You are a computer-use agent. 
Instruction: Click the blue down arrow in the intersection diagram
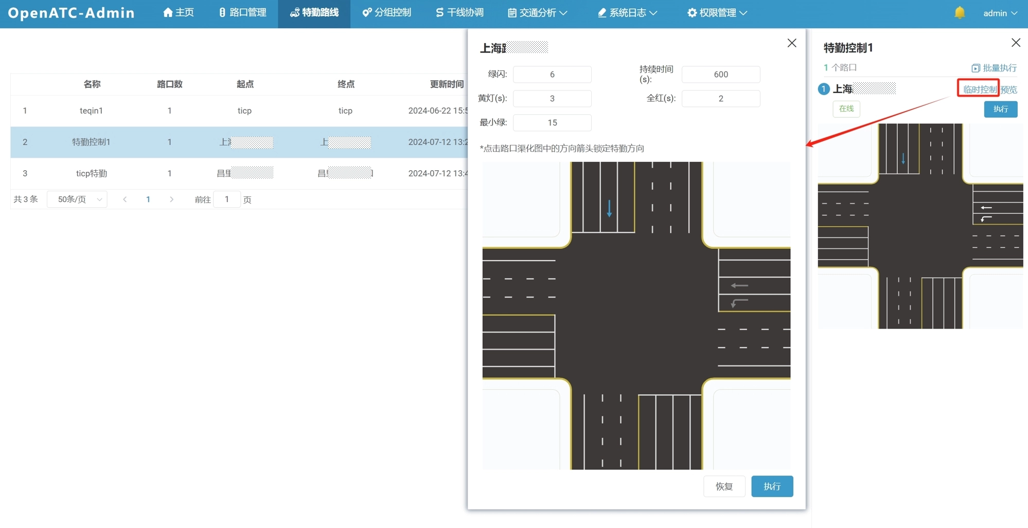[609, 208]
